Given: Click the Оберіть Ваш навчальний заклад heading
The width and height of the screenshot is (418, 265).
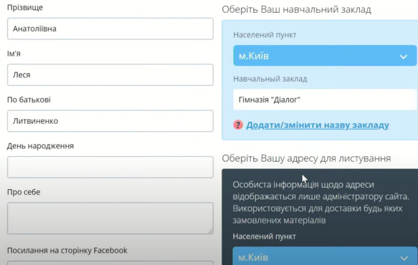Looking at the screenshot, I should (x=296, y=9).
